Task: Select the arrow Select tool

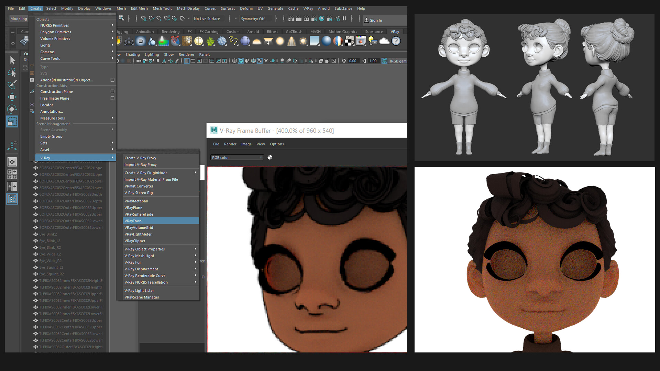Action: click(x=12, y=60)
